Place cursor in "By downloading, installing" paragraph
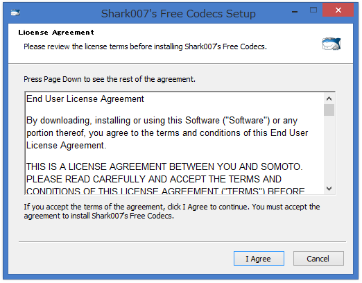The width and height of the screenshot is (362, 283). [167, 133]
